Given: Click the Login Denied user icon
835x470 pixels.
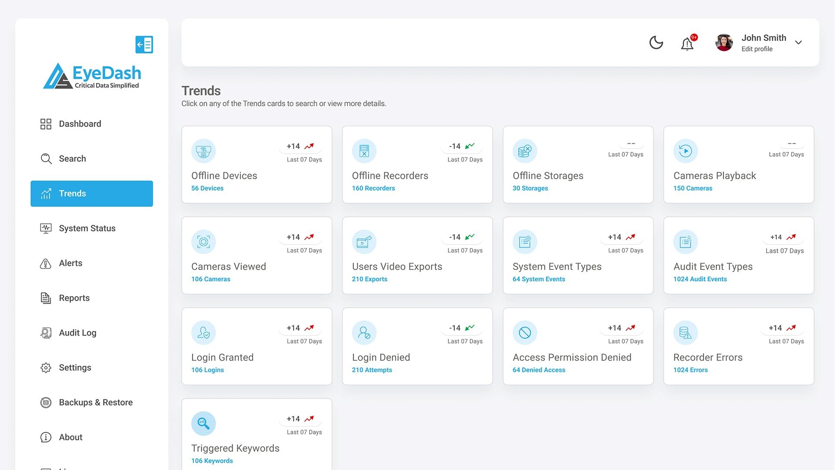Looking at the screenshot, I should [x=364, y=333].
